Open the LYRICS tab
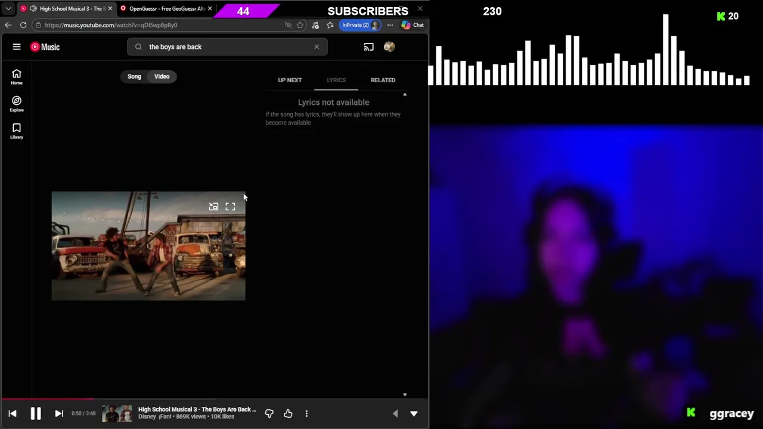This screenshot has height=429, width=763. (336, 80)
